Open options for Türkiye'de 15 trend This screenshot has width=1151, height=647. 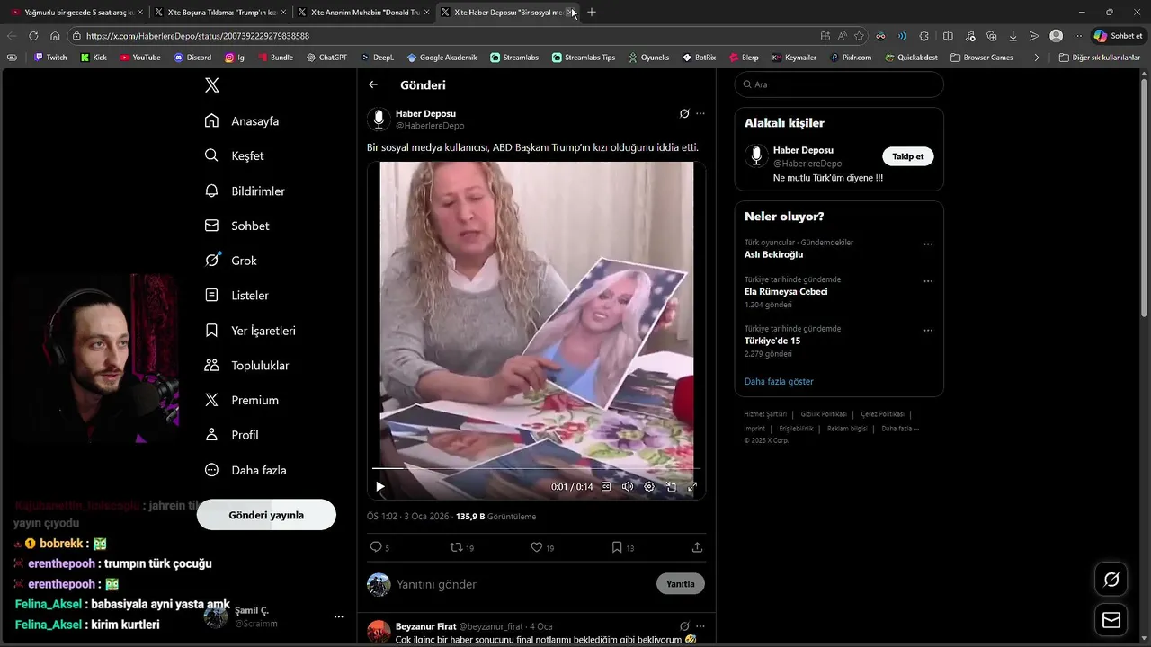tap(928, 330)
